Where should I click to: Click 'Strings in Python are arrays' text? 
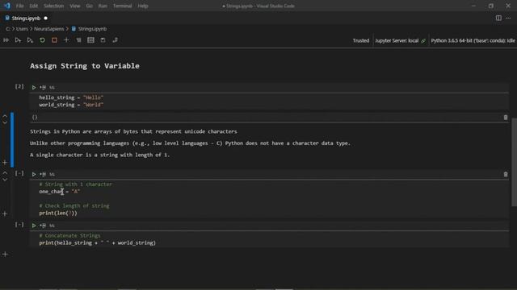pos(133,131)
